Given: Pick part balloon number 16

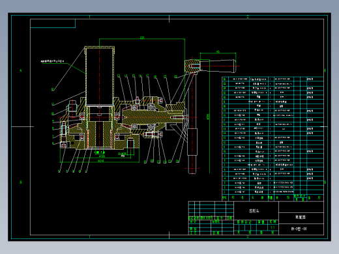Looking at the screenshot, I should (x=140, y=76).
